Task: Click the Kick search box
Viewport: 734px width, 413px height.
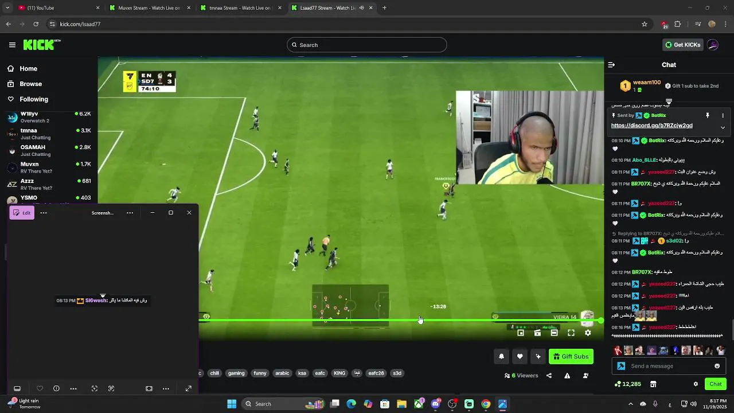Action: 367,45
